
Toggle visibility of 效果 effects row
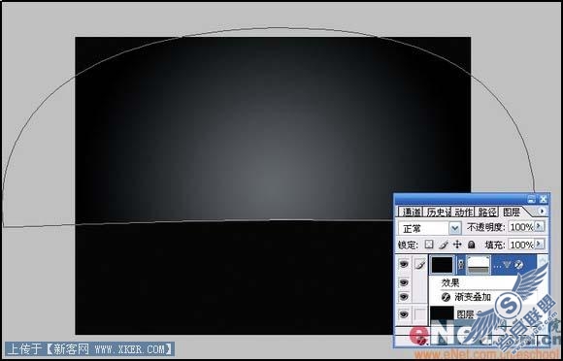[404, 282]
